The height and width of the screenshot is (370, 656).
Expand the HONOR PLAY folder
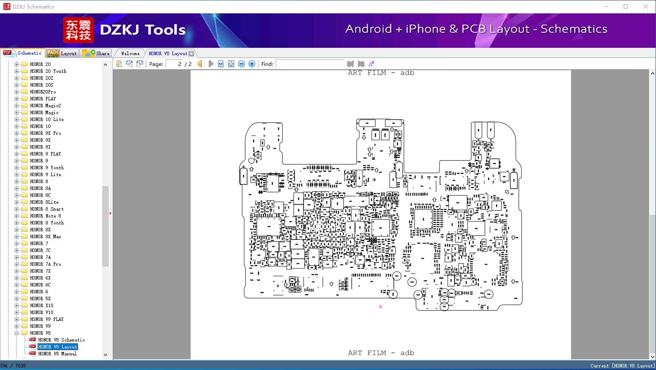[x=17, y=99]
